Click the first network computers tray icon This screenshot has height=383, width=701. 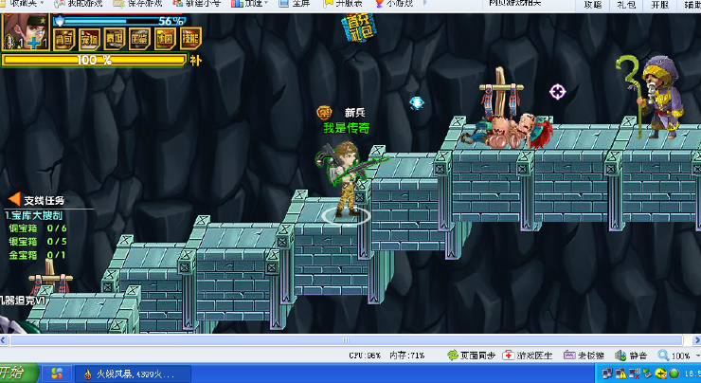pos(607,374)
